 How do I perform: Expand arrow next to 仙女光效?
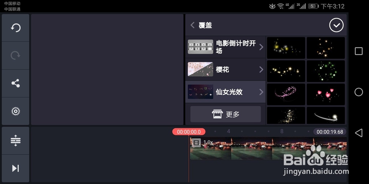261,92
